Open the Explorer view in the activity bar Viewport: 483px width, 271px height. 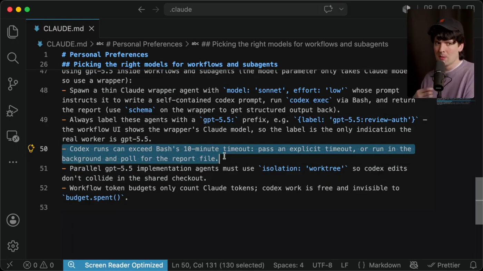tap(13, 32)
